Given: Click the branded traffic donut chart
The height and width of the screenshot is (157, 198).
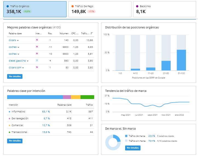Looking at the screenshot, I should (x=113, y=143).
